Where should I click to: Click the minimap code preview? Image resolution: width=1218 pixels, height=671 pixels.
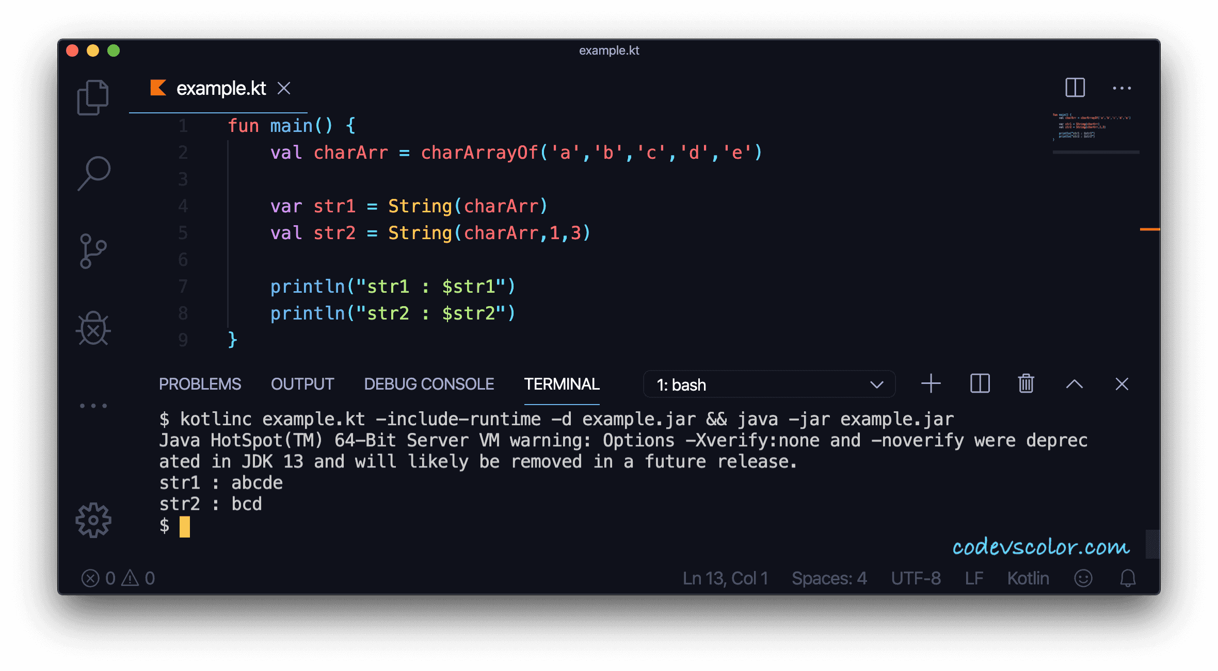[x=1092, y=127]
